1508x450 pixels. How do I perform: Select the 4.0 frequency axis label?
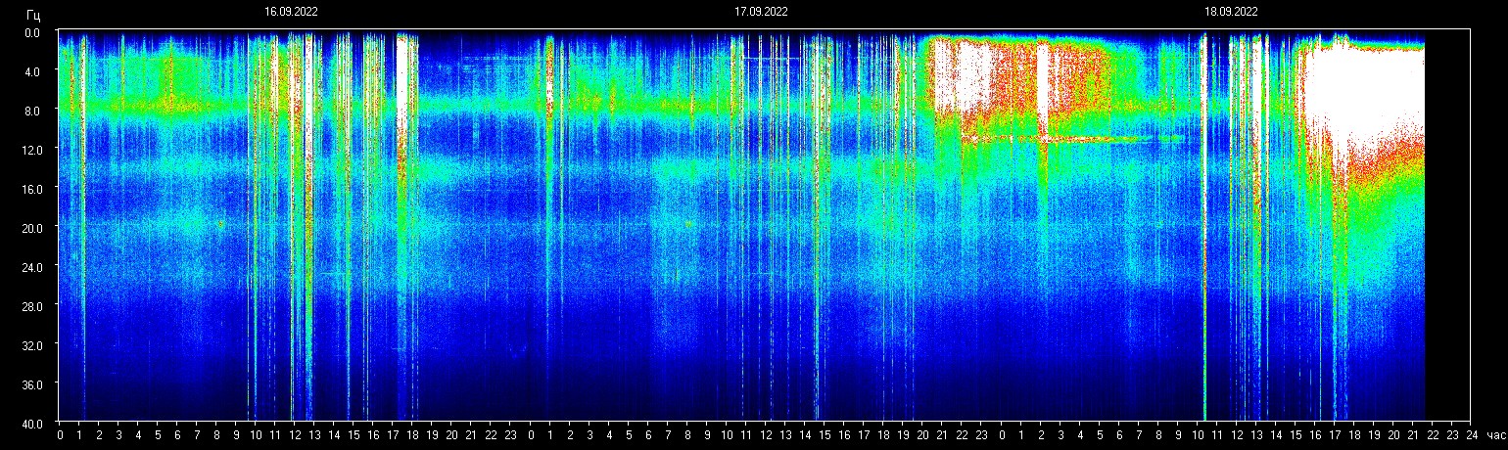click(32, 71)
